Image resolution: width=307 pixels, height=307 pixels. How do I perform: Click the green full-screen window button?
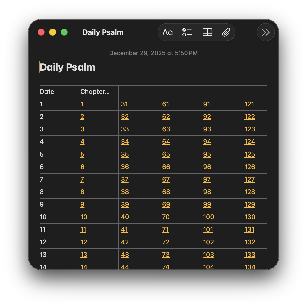point(64,32)
